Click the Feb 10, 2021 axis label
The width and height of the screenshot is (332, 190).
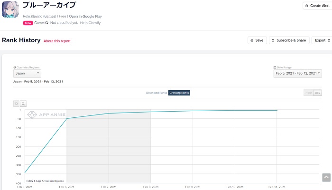pyautogui.click(x=235, y=187)
